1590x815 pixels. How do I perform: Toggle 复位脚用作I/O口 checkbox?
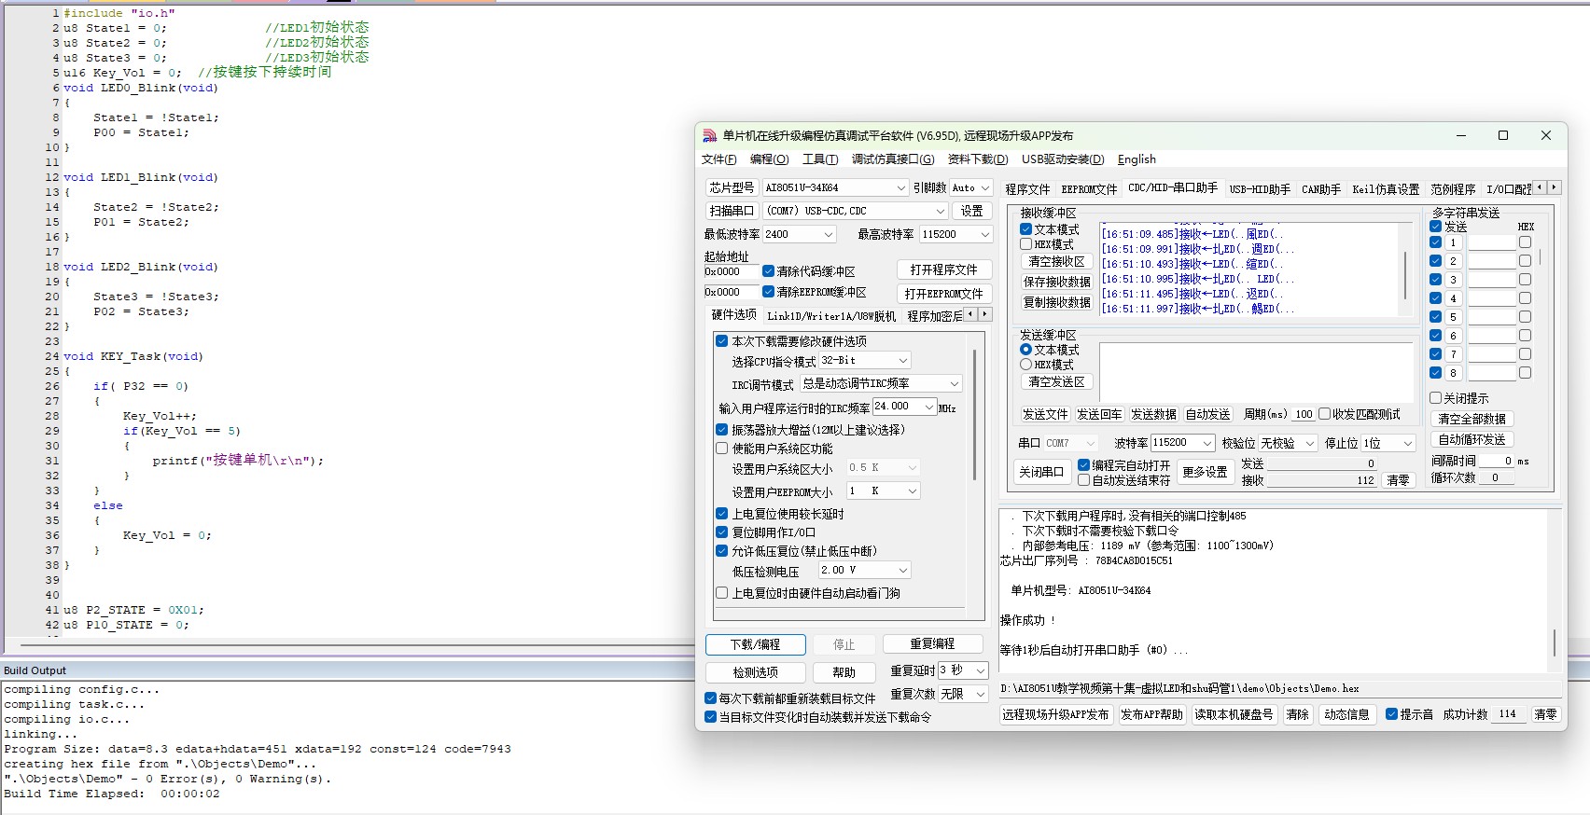pos(721,532)
